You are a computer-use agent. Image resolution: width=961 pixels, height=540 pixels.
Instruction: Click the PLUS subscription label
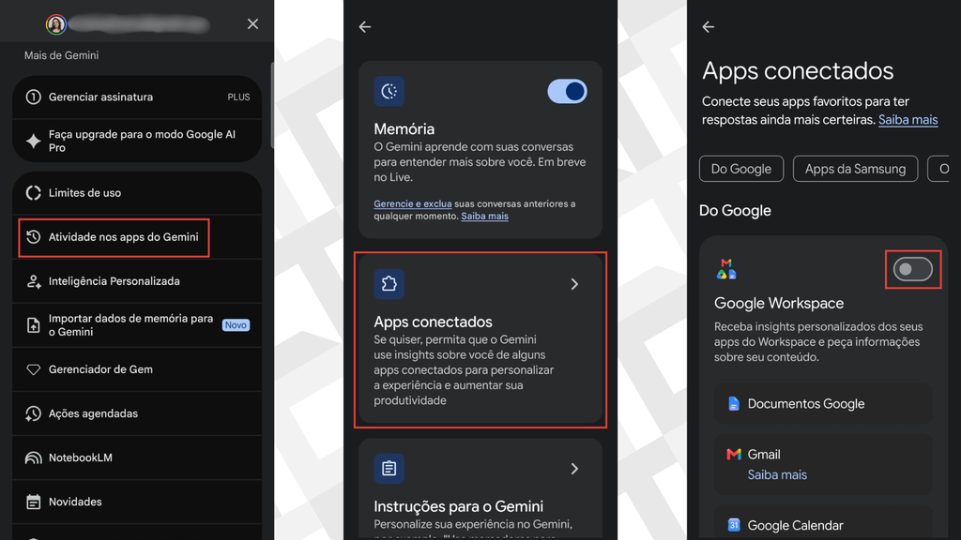238,97
